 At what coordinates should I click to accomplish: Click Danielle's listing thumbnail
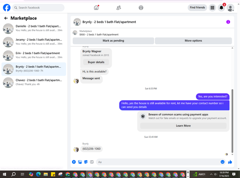8,28
